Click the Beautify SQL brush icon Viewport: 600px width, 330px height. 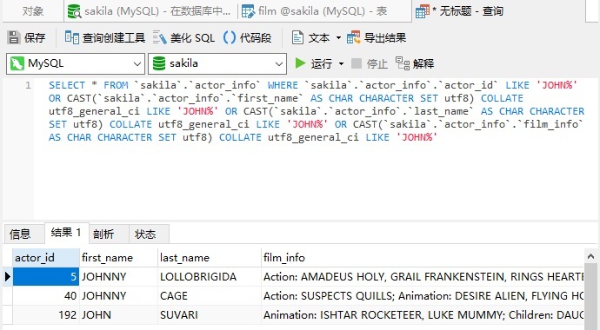[x=160, y=37]
